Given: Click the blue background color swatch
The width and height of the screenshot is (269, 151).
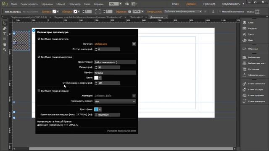Looking at the screenshot, I should click(x=96, y=109).
